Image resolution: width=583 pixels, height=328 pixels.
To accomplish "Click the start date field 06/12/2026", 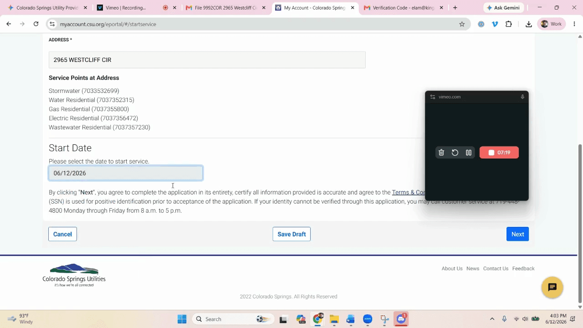I will (126, 173).
